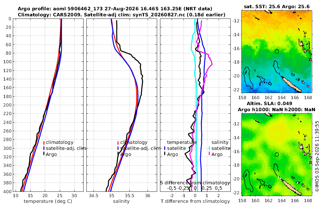320x206 pixels.
Task: Click the 'S difference from climatology' label
Action: coord(195,183)
